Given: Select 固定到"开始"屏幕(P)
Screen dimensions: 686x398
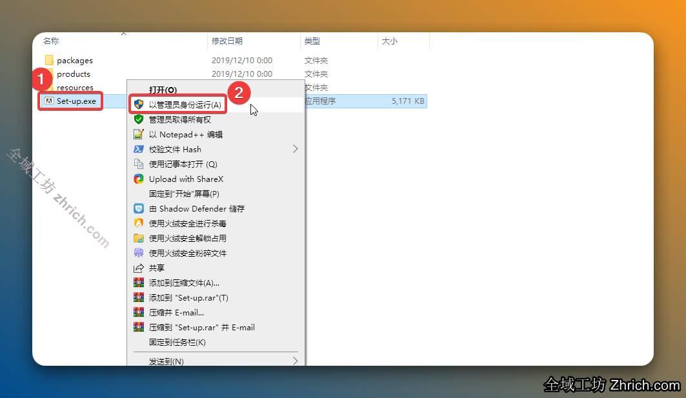Looking at the screenshot, I should point(216,194).
